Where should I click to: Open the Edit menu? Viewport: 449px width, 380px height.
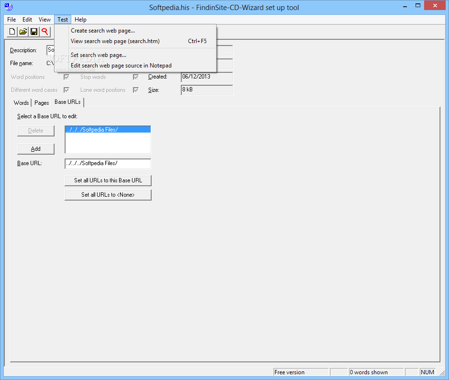27,20
